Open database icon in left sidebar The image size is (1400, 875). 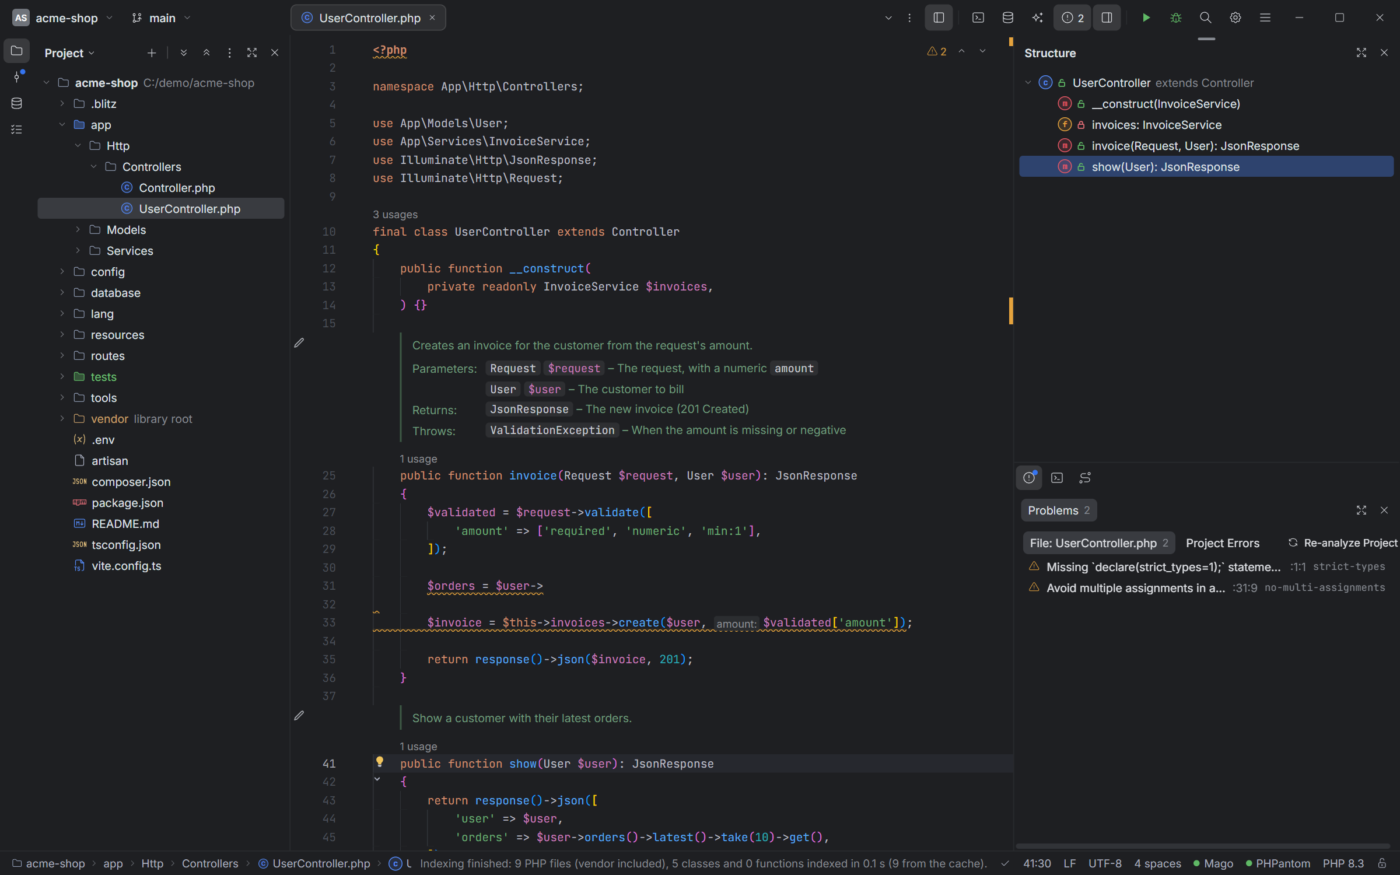[x=17, y=103]
